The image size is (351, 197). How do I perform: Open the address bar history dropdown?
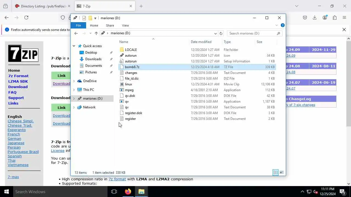click(x=216, y=33)
